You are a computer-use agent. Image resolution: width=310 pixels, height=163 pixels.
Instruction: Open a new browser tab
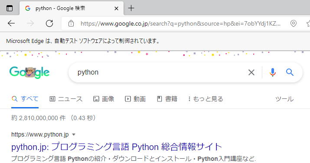click(x=131, y=8)
